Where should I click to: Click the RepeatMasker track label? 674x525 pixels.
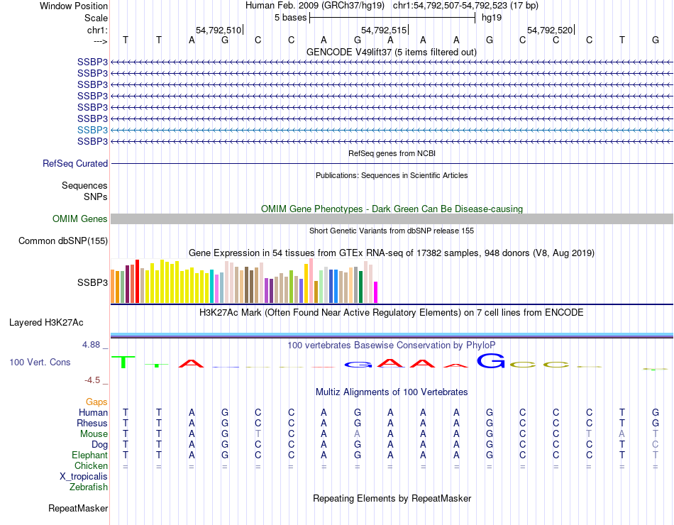[78, 508]
